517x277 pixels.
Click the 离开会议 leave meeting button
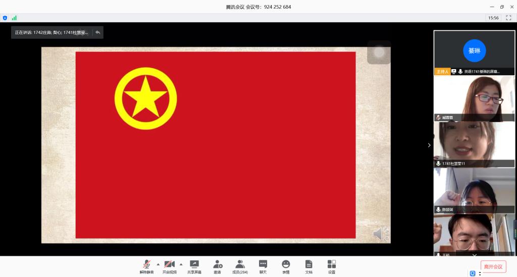(x=493, y=266)
